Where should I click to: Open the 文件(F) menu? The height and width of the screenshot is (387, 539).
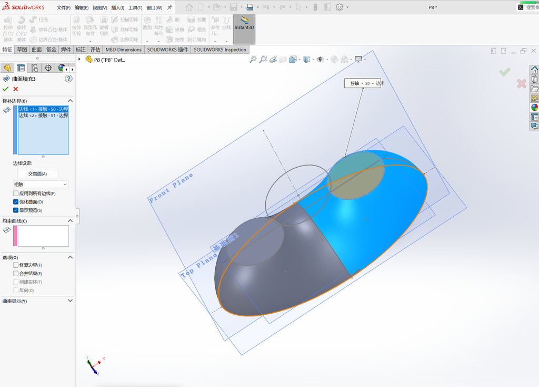pos(64,7)
